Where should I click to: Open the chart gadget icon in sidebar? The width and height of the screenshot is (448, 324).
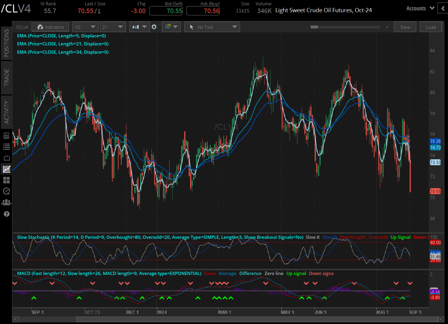coord(7,136)
